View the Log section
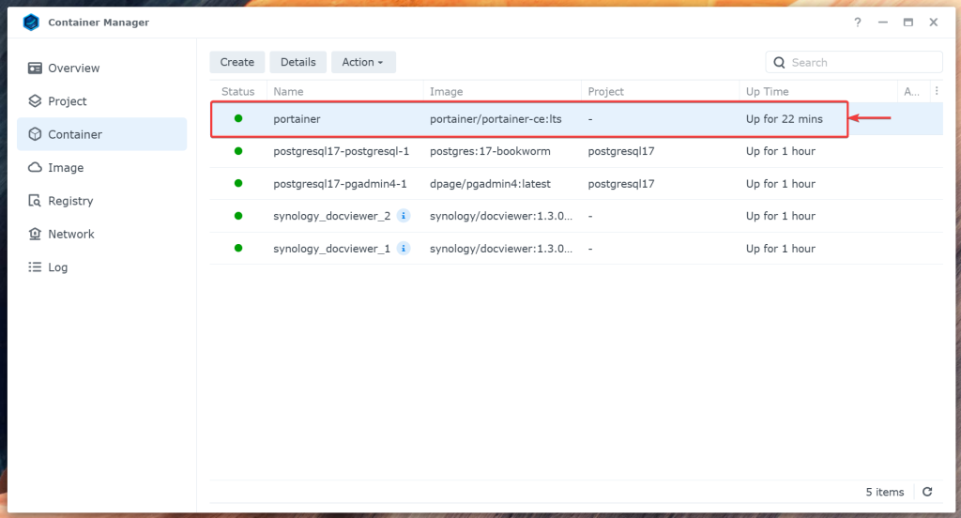This screenshot has width=961, height=518. 101,267
